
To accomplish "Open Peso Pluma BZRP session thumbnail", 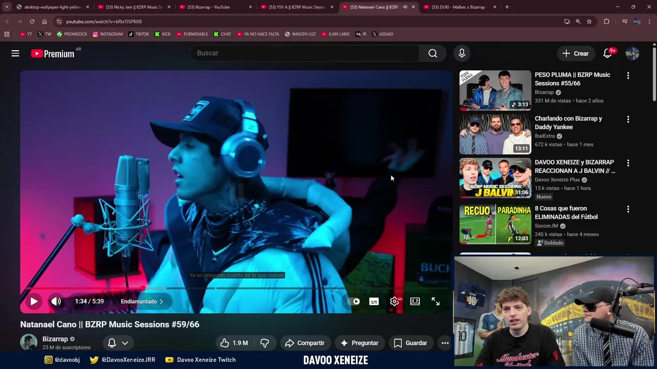I will point(495,90).
